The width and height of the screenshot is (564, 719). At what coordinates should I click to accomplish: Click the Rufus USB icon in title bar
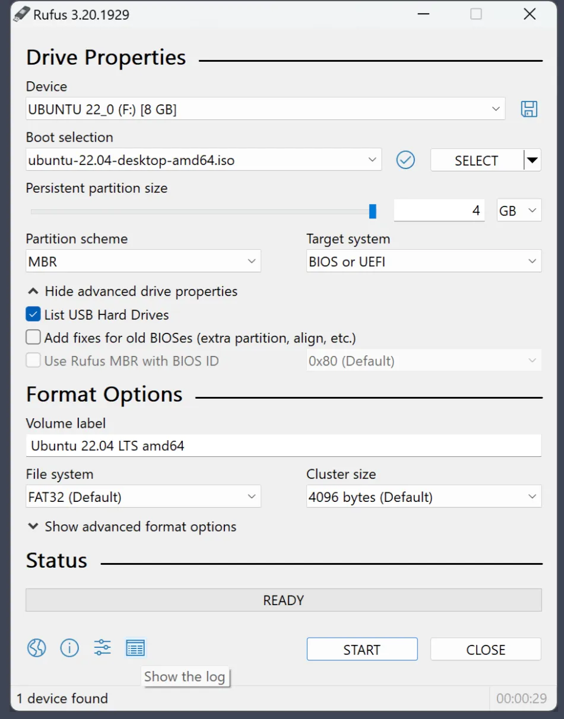click(21, 14)
